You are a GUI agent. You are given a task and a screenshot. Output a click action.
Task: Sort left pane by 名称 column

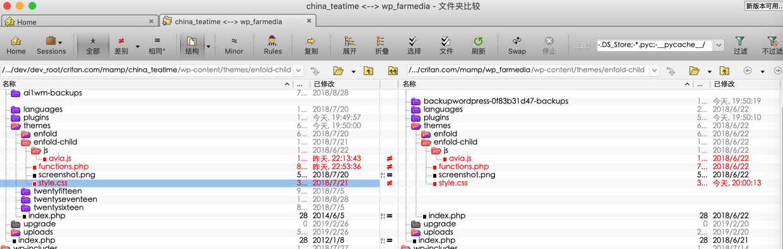147,84
